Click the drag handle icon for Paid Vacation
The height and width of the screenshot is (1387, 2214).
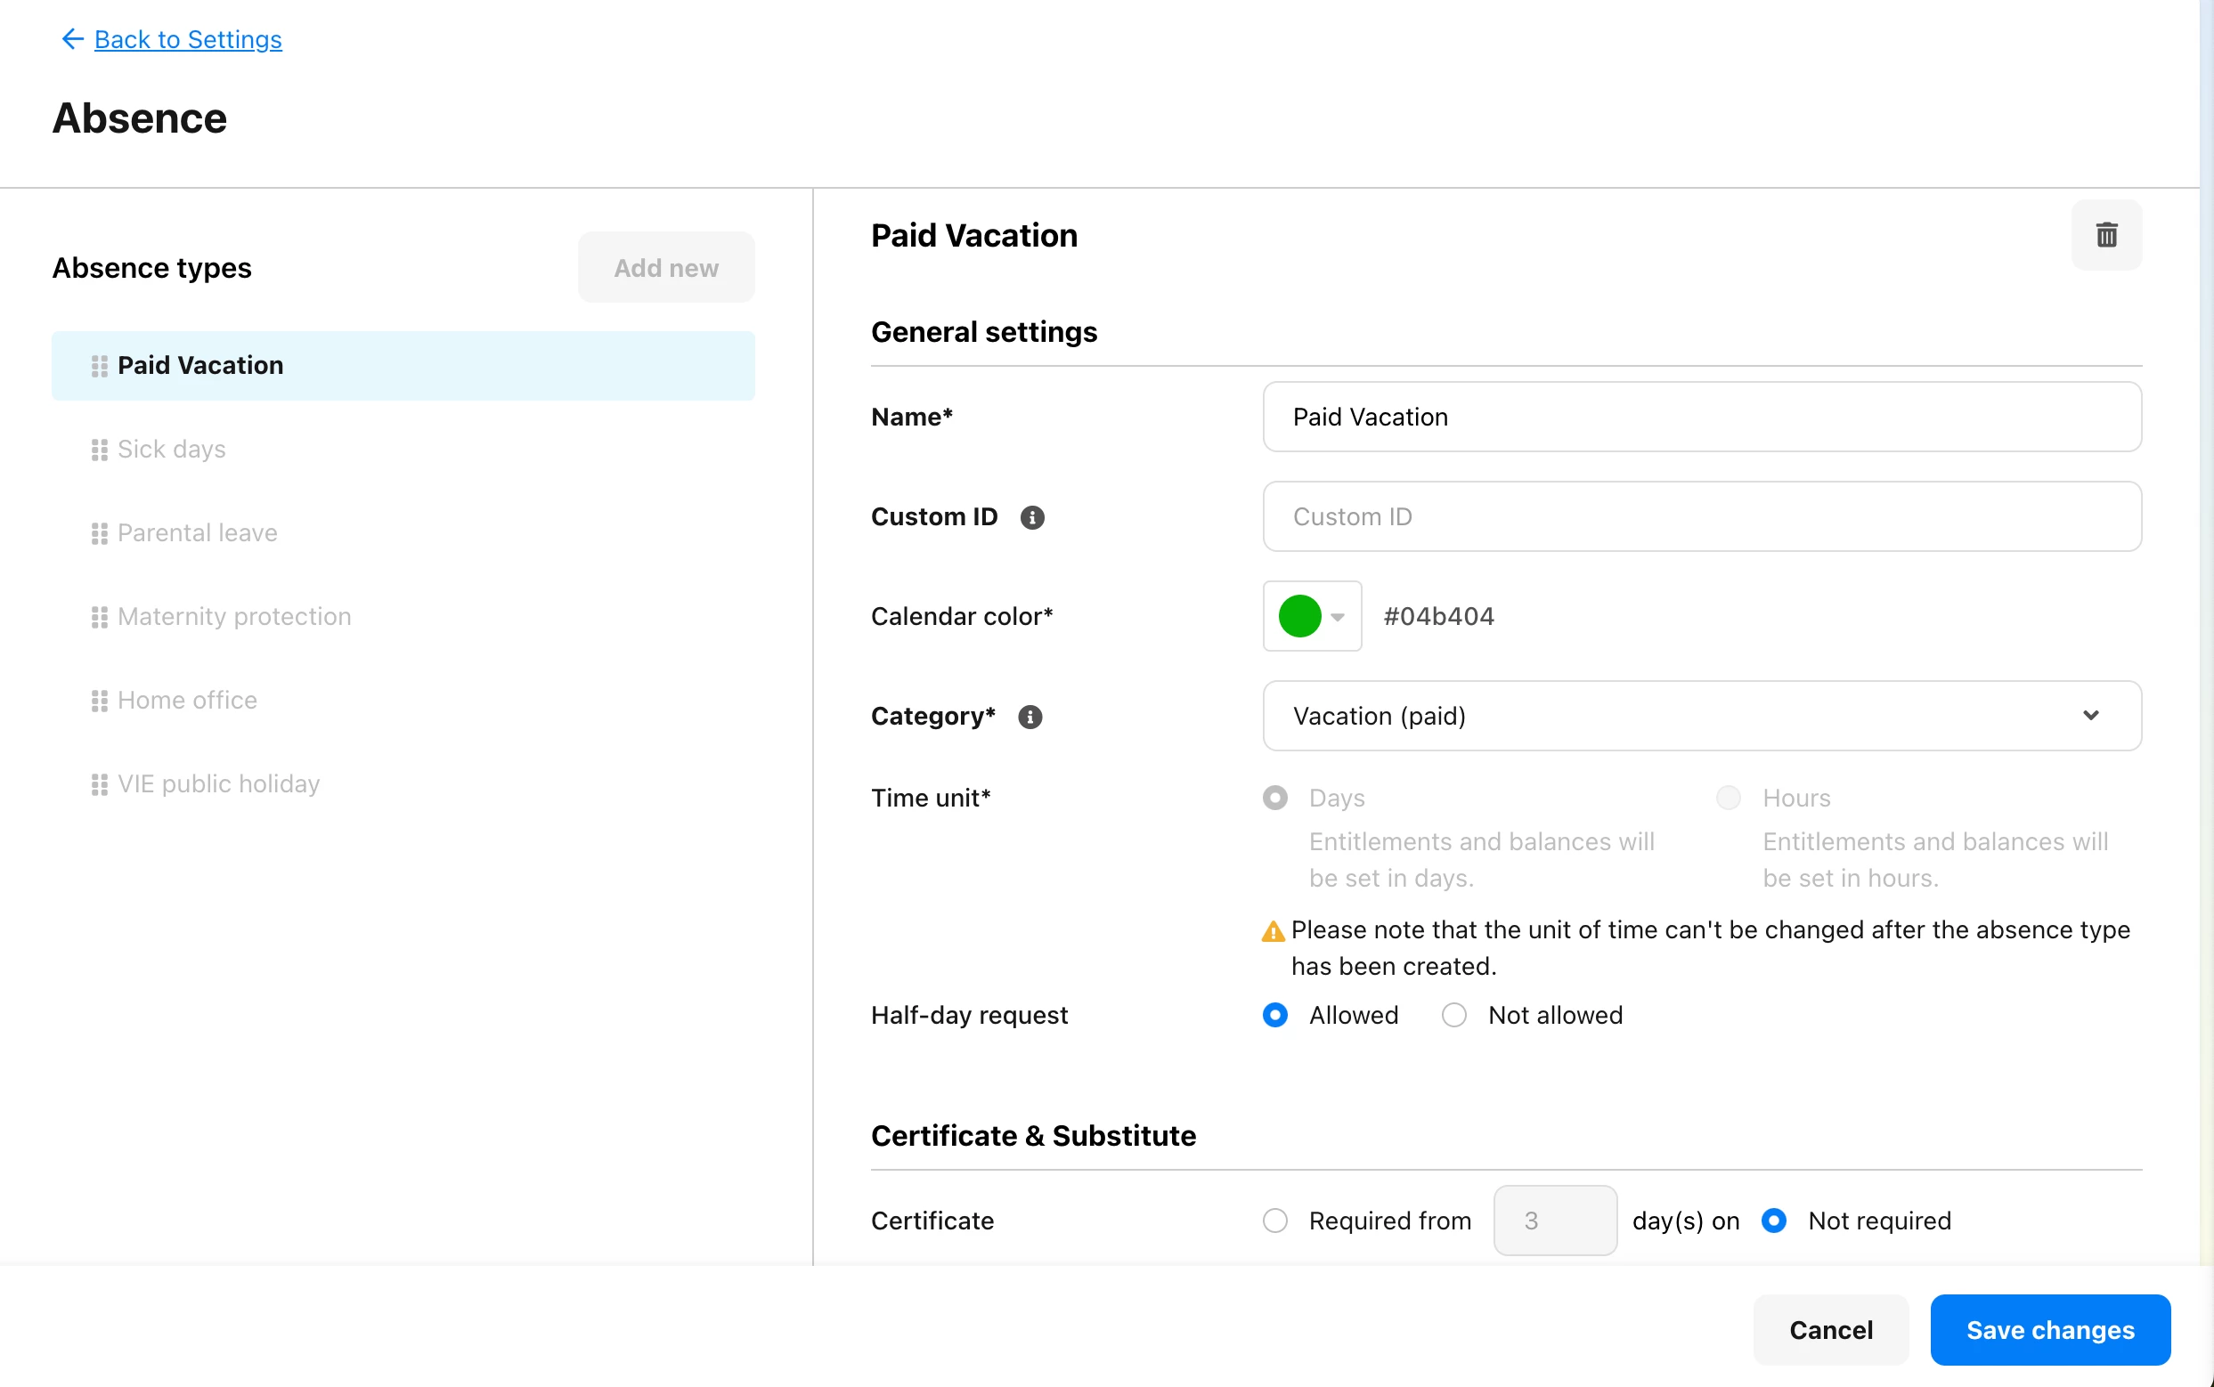point(99,366)
